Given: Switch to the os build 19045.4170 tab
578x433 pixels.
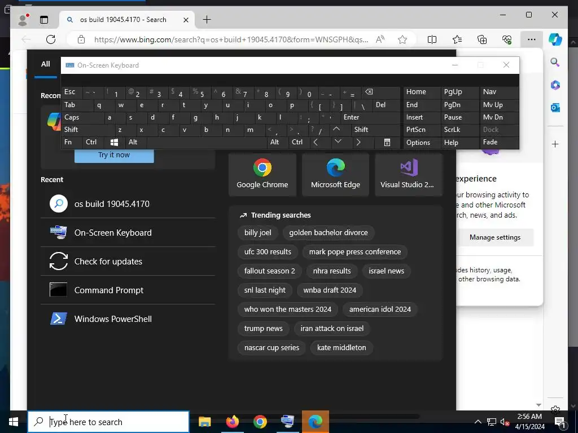Looking at the screenshot, I should point(127,20).
